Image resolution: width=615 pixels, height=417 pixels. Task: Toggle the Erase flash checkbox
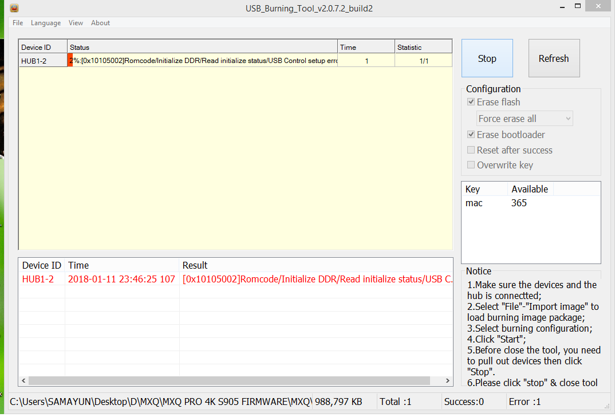471,102
